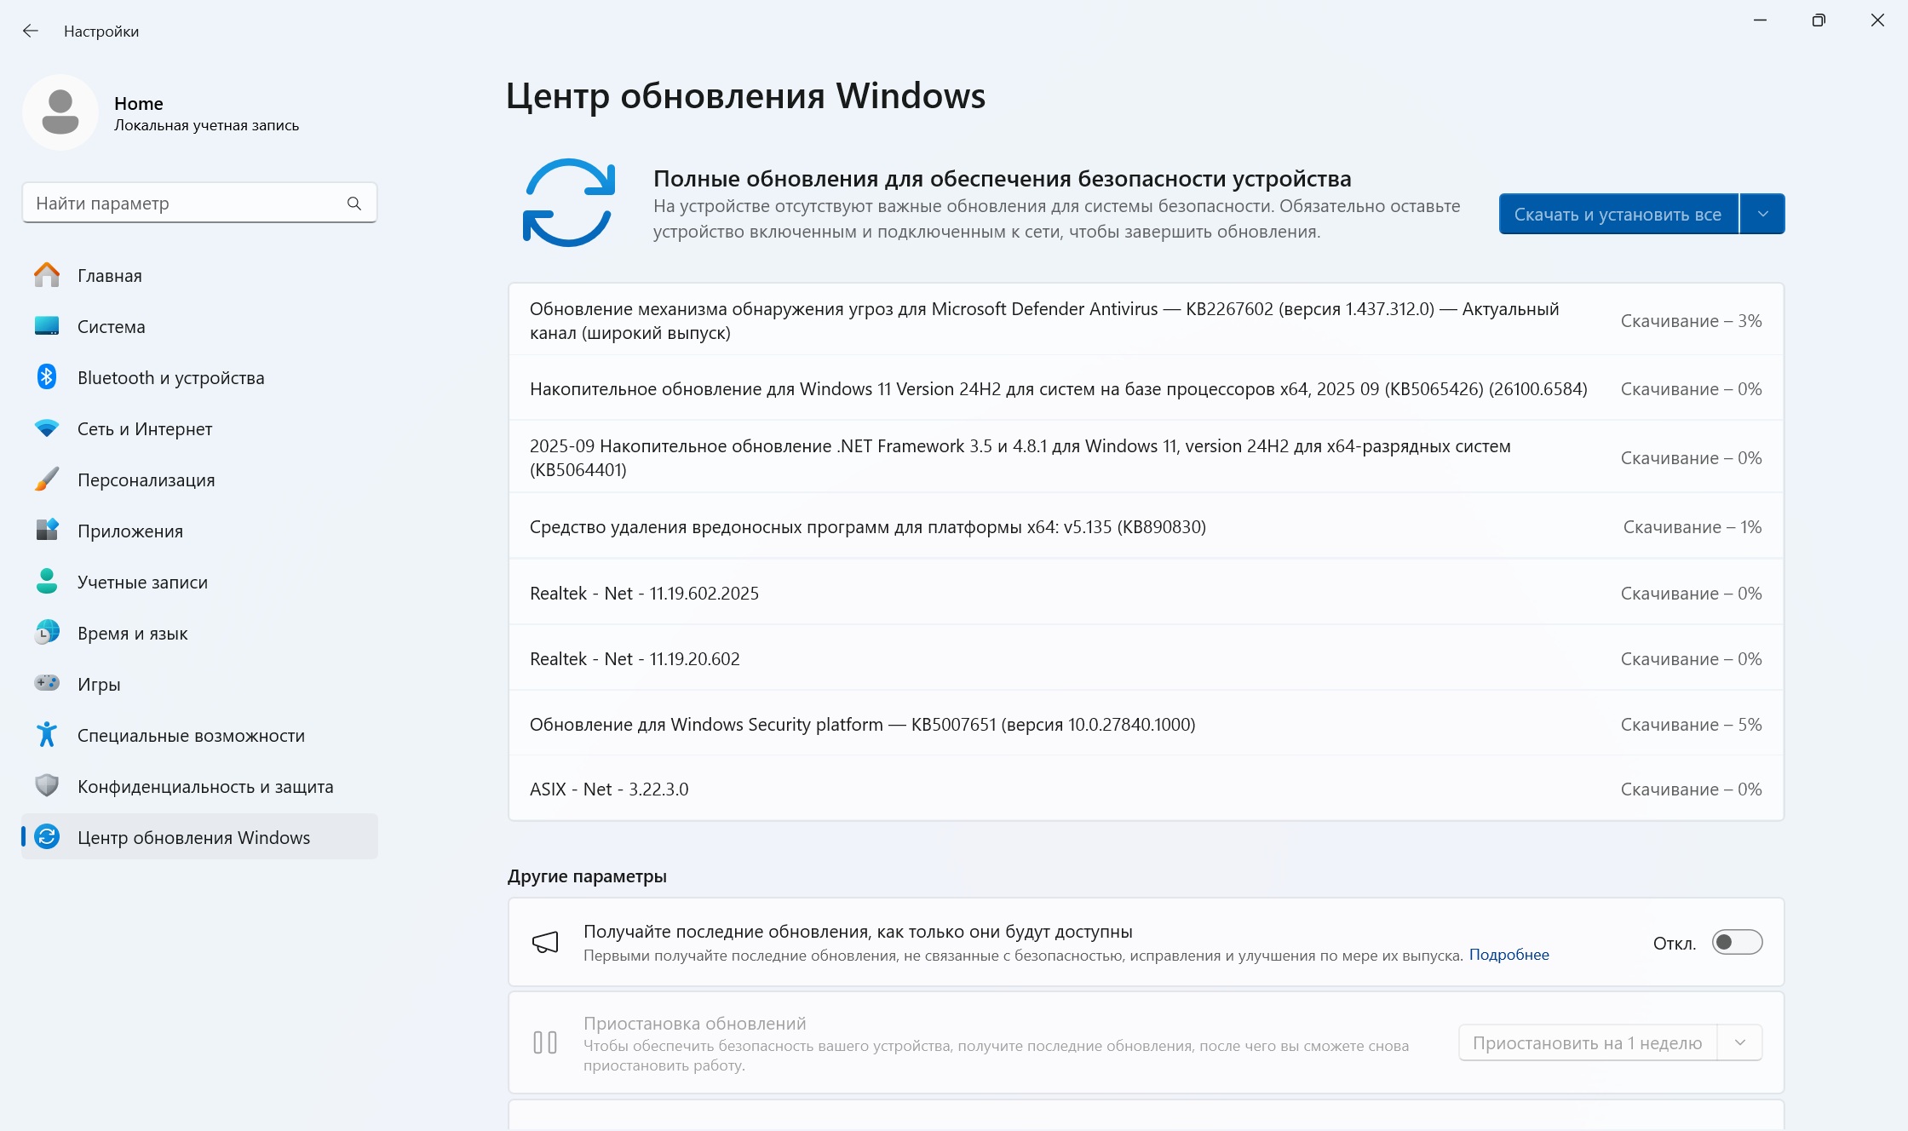The height and width of the screenshot is (1131, 1908).
Task: Go to Приложения settings section
Action: pyautogui.click(x=129, y=531)
